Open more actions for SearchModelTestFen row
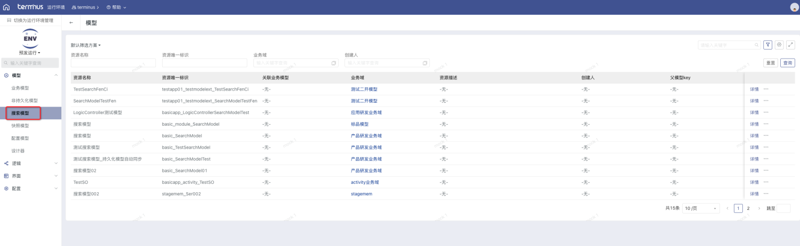This screenshot has width=800, height=246. click(x=766, y=101)
